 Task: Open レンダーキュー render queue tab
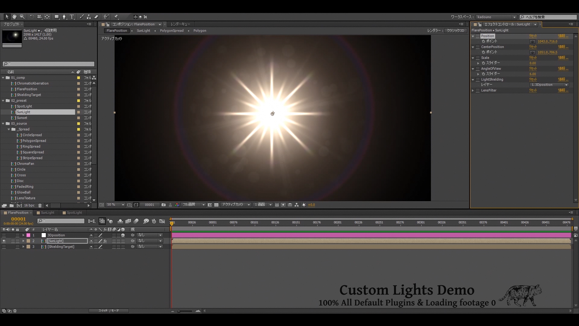click(x=180, y=24)
